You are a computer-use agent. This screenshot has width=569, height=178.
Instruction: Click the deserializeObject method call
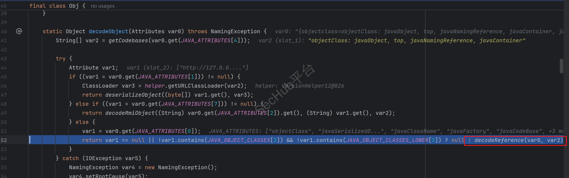click(x=133, y=95)
